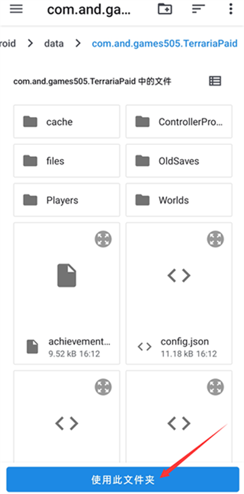244x494 pixels.
Task: Expand preview of config.json thumbnail
Action: point(215,239)
